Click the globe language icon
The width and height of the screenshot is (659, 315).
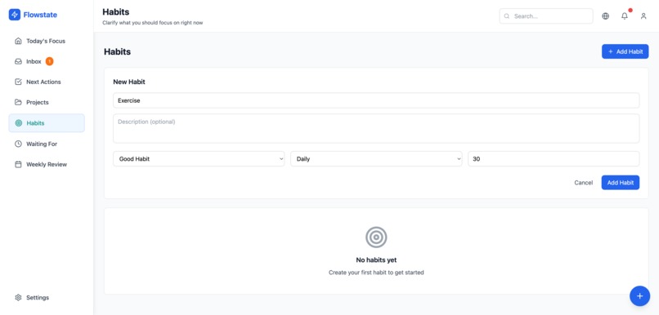tap(605, 16)
